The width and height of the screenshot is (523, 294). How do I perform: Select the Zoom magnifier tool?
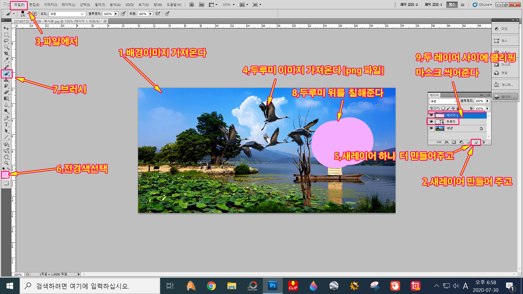pos(6,163)
